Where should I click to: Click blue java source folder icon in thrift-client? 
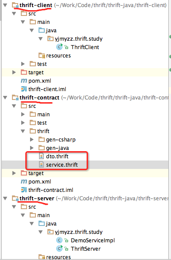point(42,30)
